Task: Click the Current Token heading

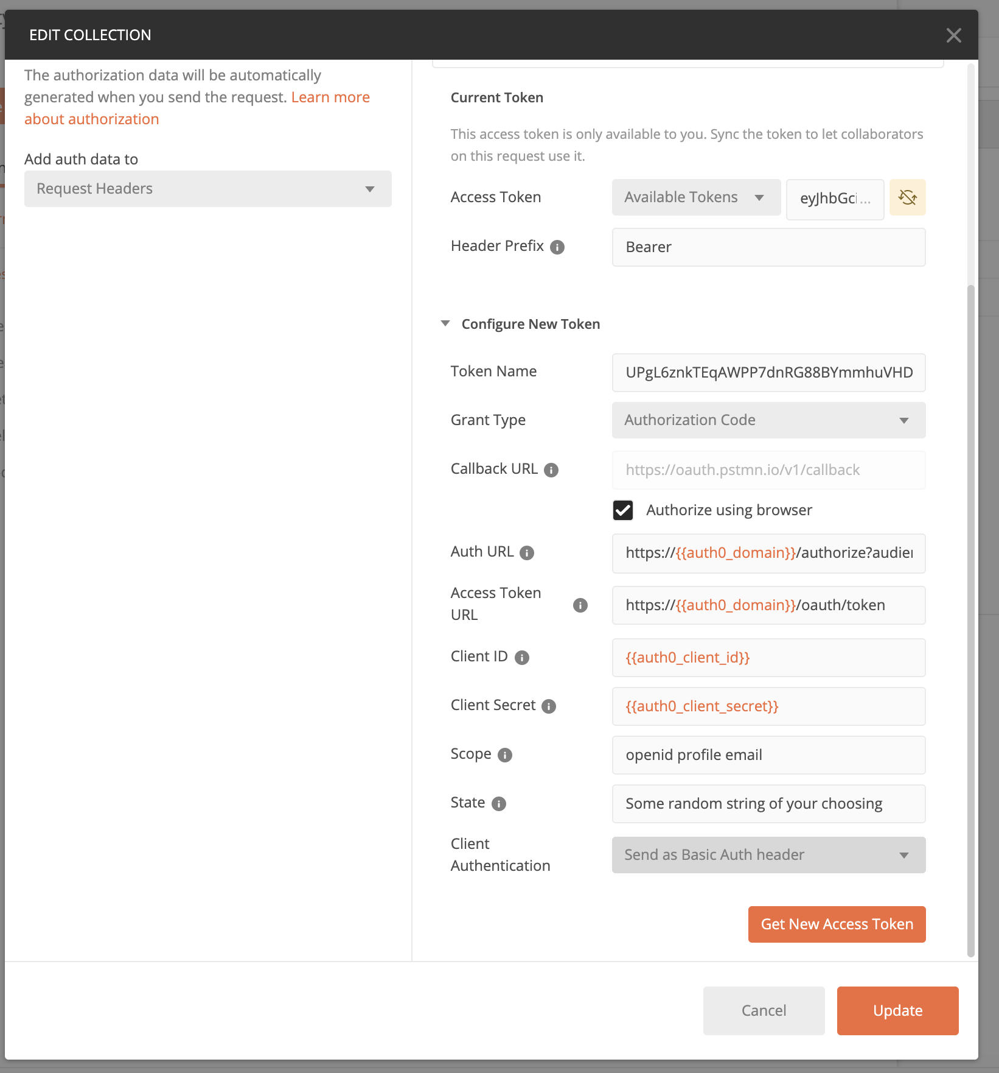Action: coord(496,97)
